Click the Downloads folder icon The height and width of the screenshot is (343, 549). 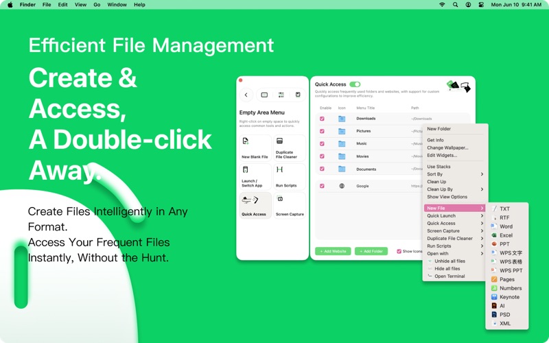coord(342,119)
